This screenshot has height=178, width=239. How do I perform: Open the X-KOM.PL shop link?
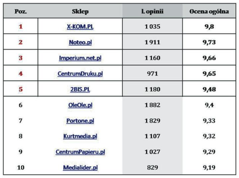80,27
